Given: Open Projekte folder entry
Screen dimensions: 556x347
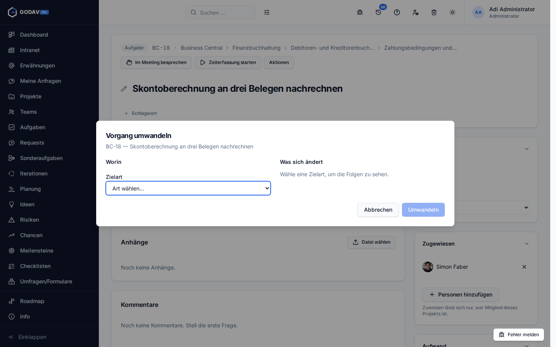Looking at the screenshot, I should tap(49, 96).
